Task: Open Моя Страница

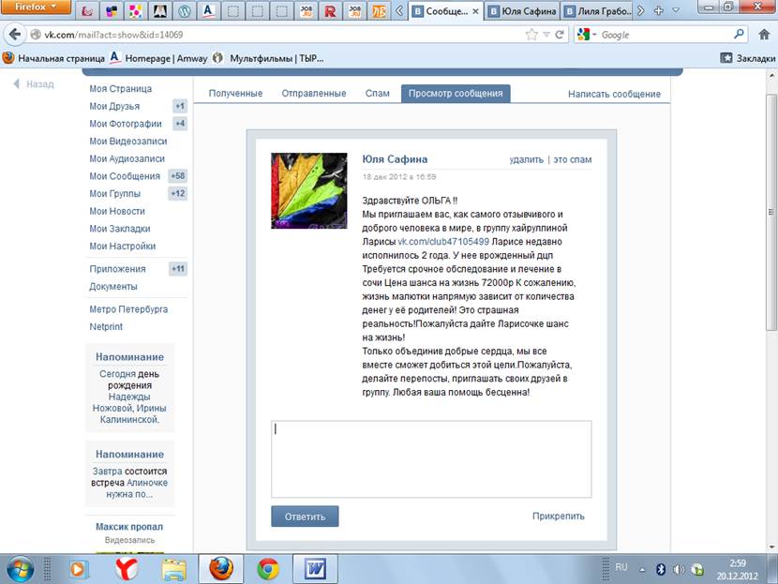Action: click(121, 88)
